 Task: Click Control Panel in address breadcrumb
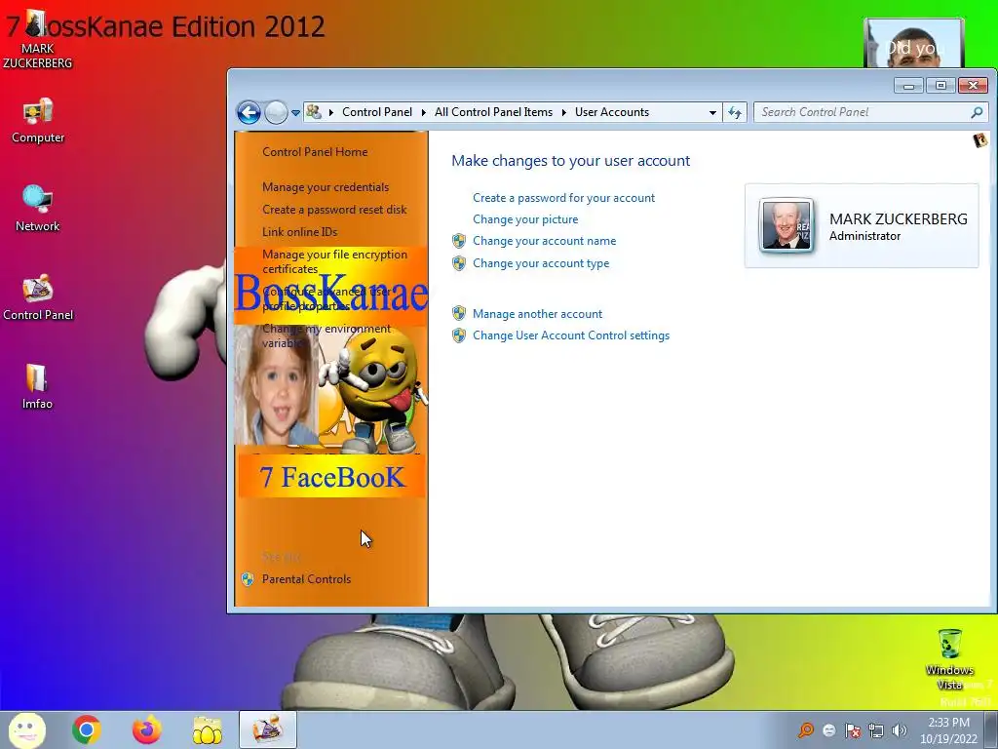377,112
